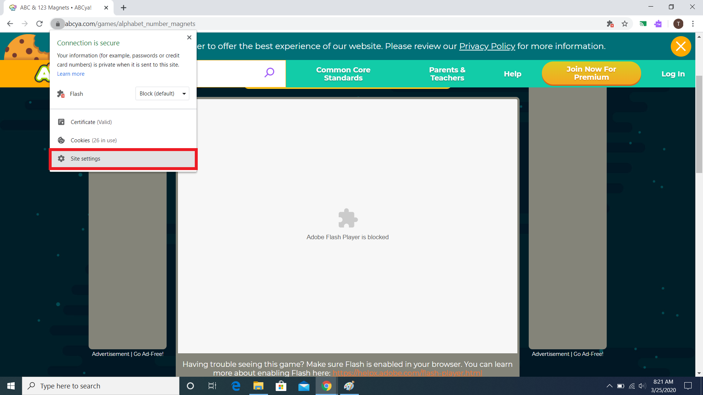Screen dimensions: 703x395
Task: Click Join Now For Premium button
Action: pos(591,73)
